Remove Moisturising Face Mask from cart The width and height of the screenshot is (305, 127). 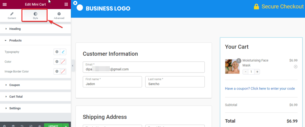pos(295,67)
